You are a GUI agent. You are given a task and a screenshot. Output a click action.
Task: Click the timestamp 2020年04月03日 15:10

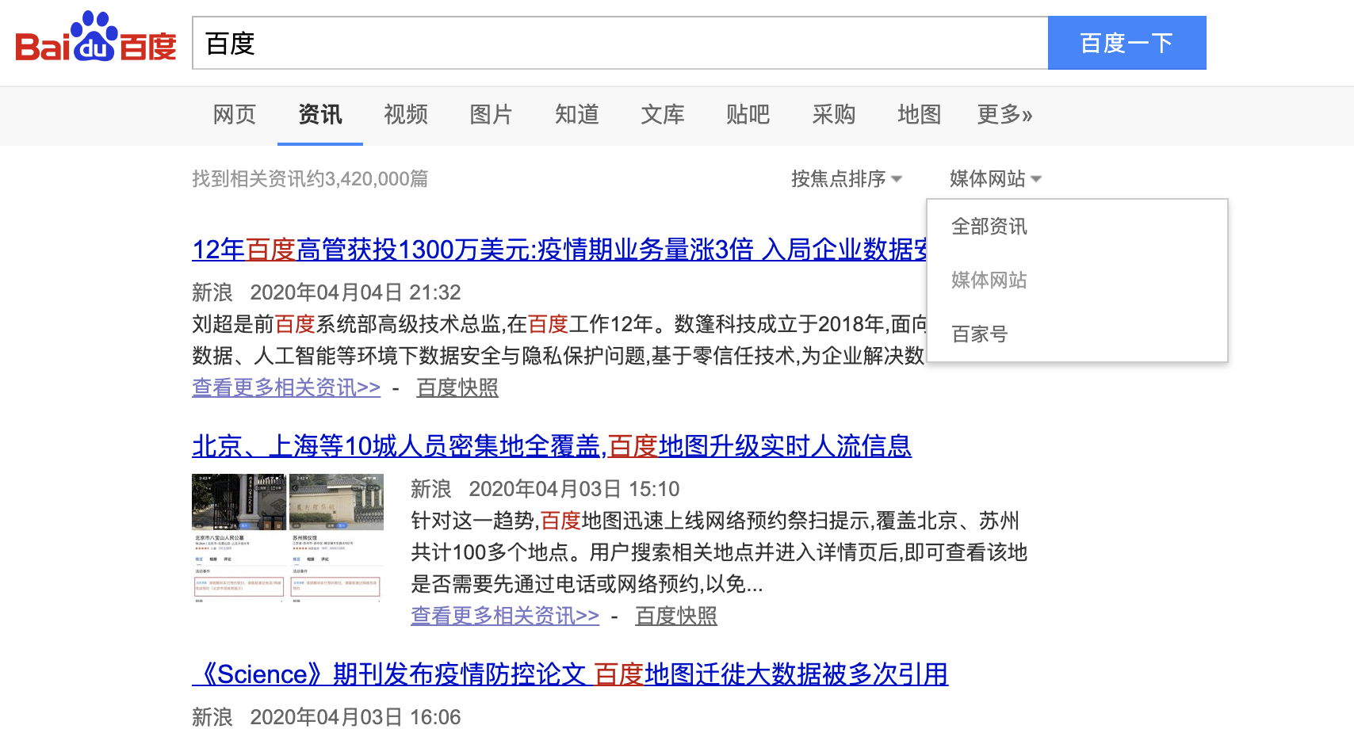tap(574, 489)
